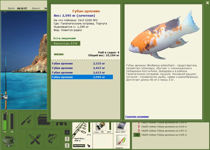Click the Деньги money label
The height and width of the screenshot is (150, 210).
click(36, 8)
